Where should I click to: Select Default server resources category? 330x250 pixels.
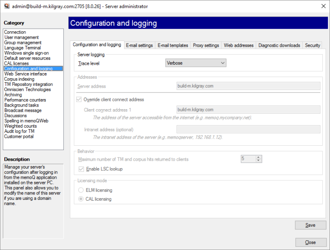click(x=27, y=59)
